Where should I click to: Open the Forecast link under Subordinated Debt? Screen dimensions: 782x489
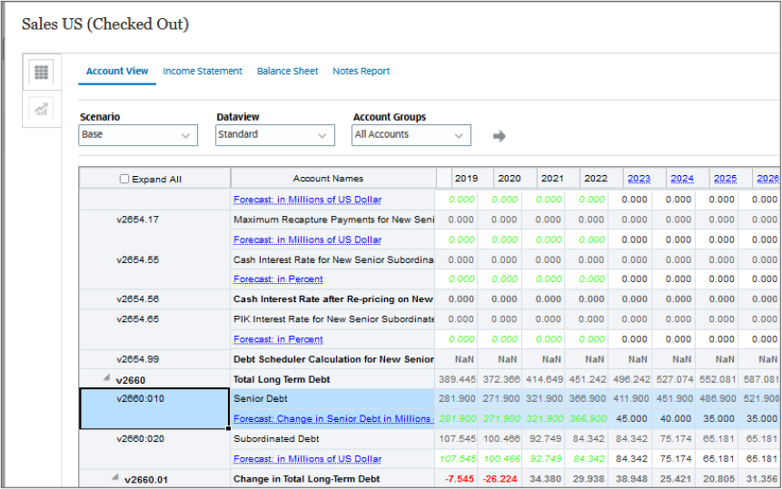point(307,459)
